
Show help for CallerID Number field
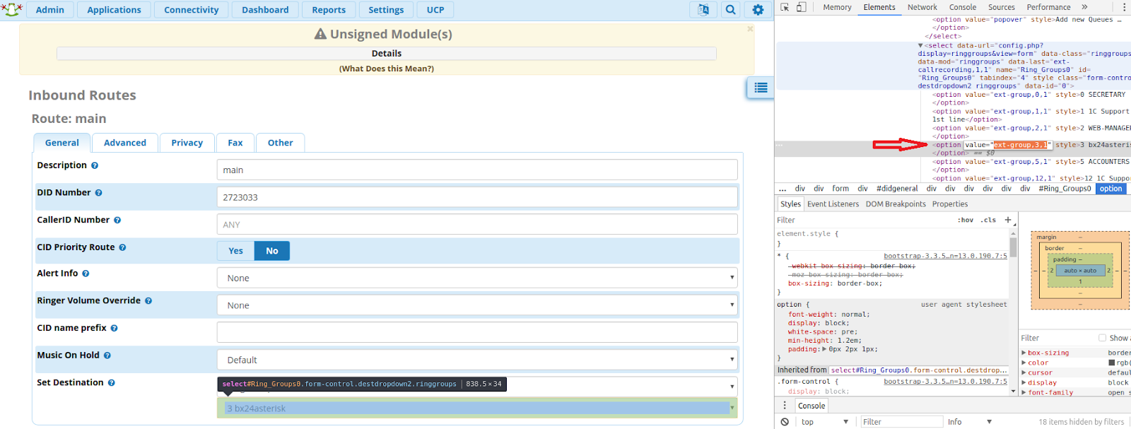click(117, 221)
